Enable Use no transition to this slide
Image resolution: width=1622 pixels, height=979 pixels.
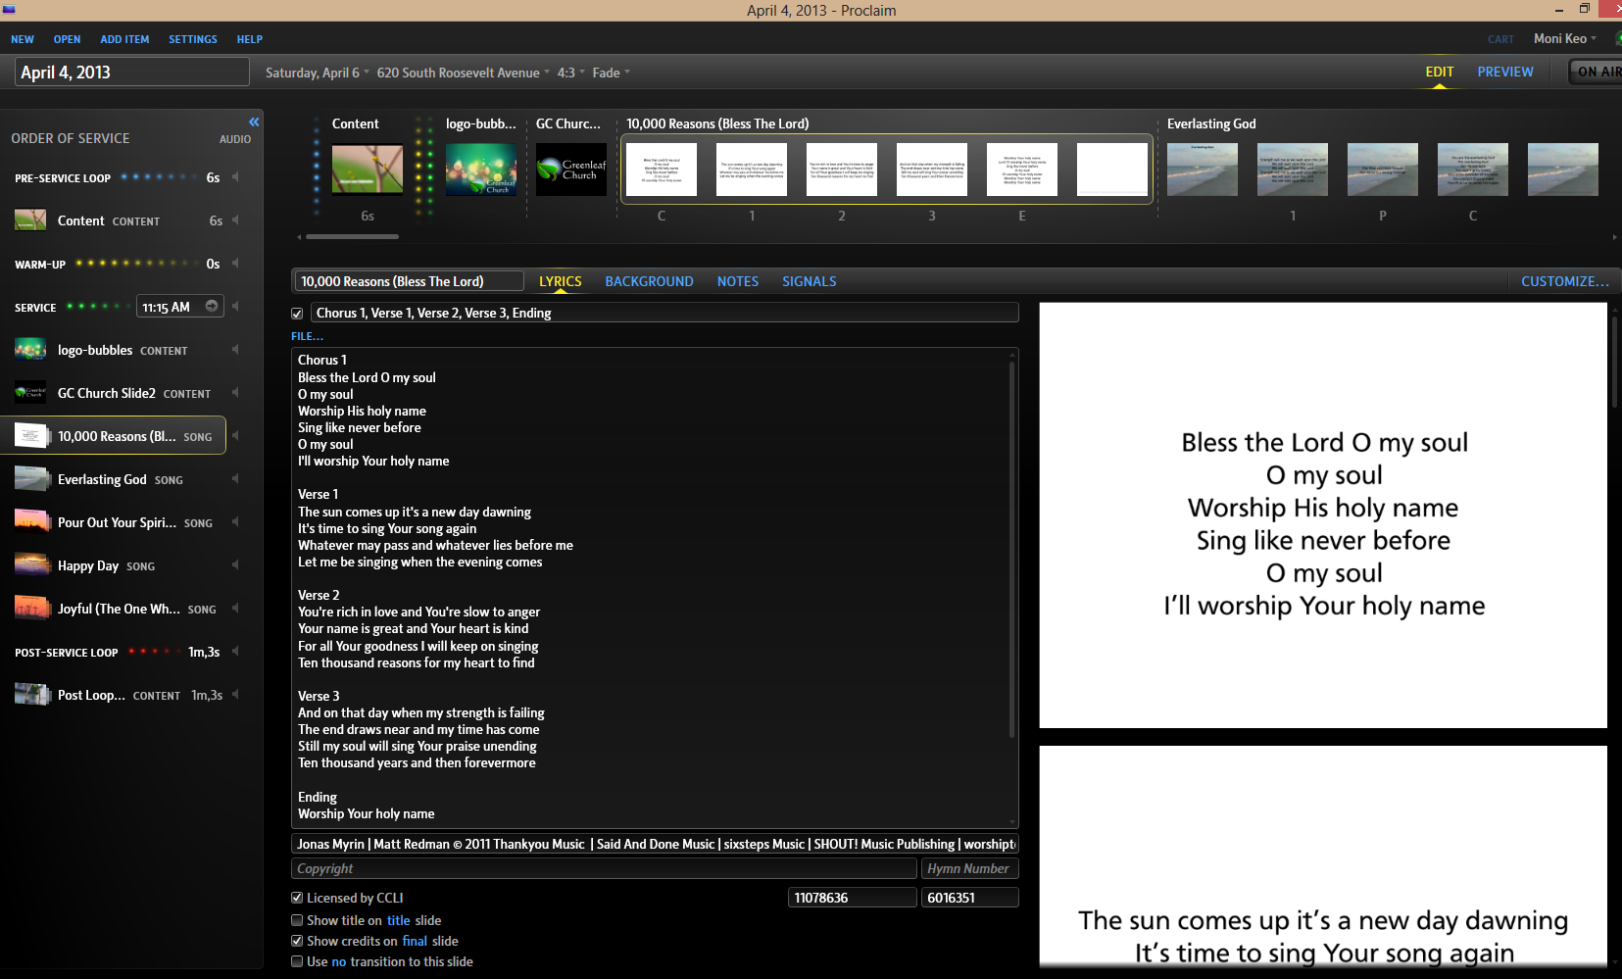297,961
